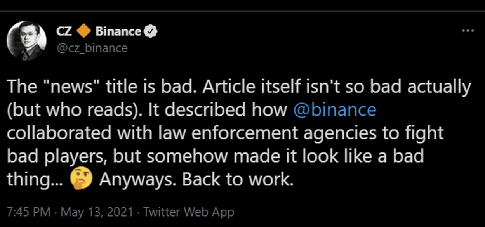Open the More options three-dot menu

468,31
